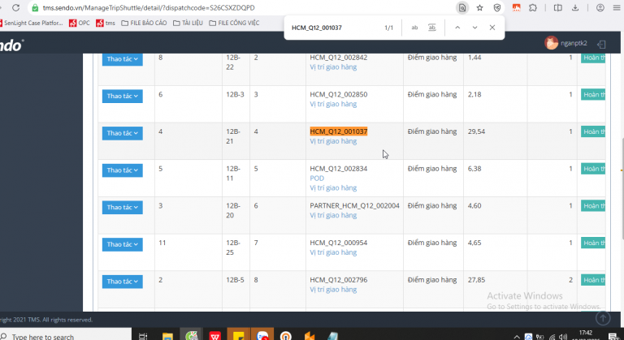This screenshot has width=624, height=340.
Task: Click the nganptk2 user avatar
Action: point(551,42)
